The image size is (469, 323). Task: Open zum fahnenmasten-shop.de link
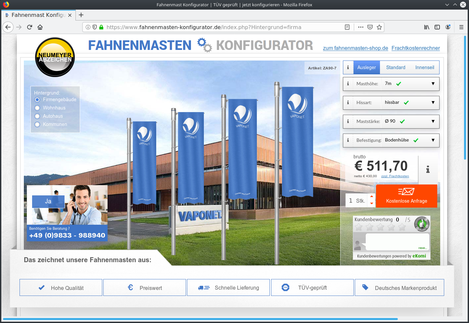[x=355, y=48]
